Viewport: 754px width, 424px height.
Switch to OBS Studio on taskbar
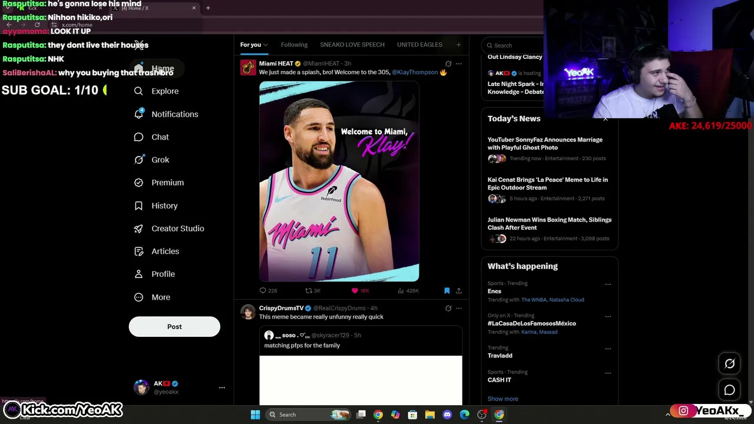coord(482,415)
